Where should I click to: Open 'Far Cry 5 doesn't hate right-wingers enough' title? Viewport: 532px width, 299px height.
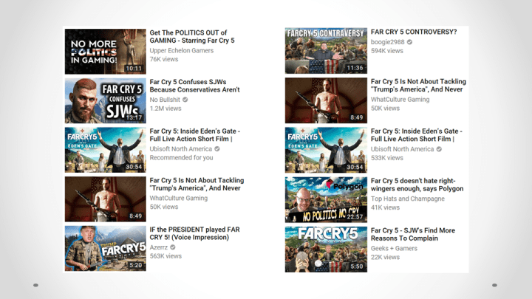pyautogui.click(x=417, y=185)
